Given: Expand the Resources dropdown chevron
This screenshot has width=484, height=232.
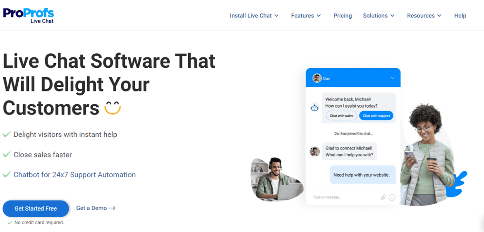Looking at the screenshot, I should pos(439,15).
